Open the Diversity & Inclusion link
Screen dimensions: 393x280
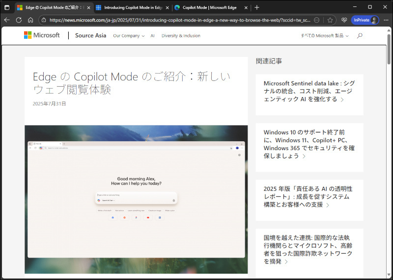[x=181, y=36]
